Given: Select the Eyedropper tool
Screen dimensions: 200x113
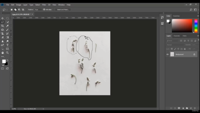Looking at the screenshot, I should 7,26.
